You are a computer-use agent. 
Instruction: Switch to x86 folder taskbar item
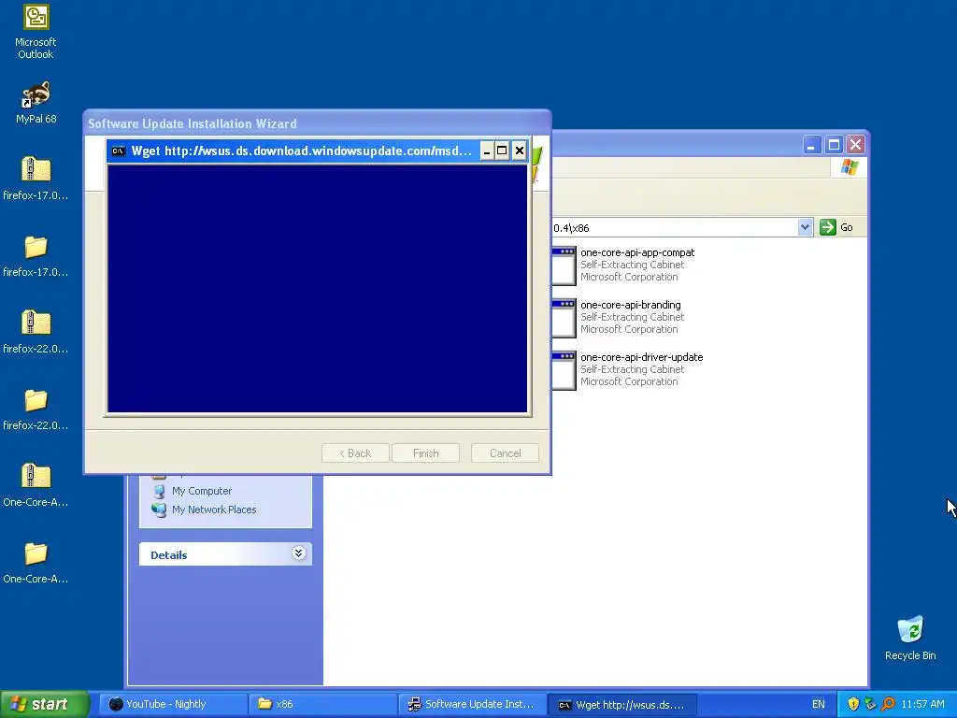click(x=323, y=704)
